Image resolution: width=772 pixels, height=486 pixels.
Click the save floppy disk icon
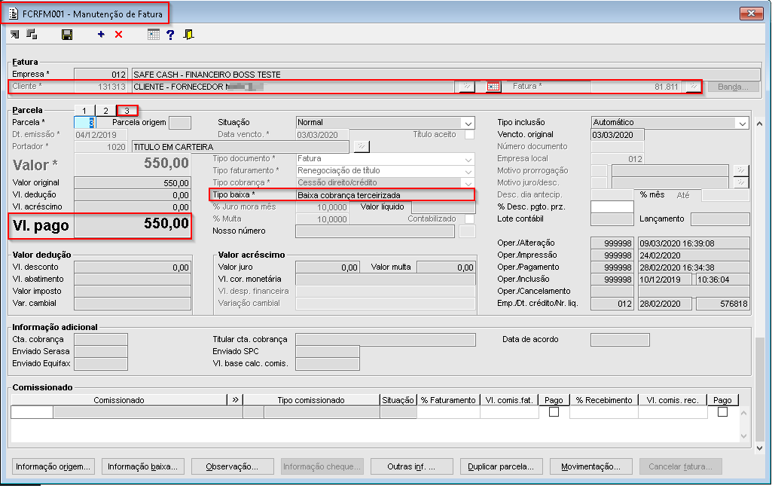tap(67, 35)
